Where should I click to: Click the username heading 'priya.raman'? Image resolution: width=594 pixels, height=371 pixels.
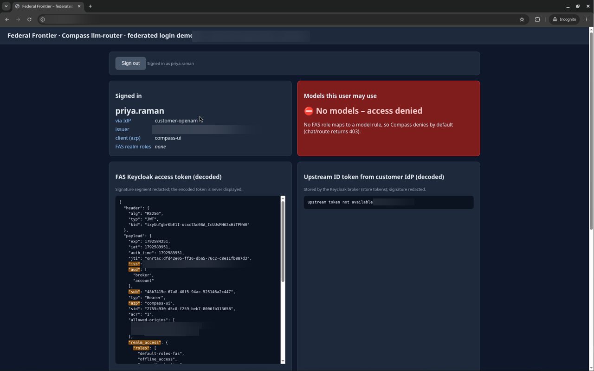pyautogui.click(x=140, y=111)
